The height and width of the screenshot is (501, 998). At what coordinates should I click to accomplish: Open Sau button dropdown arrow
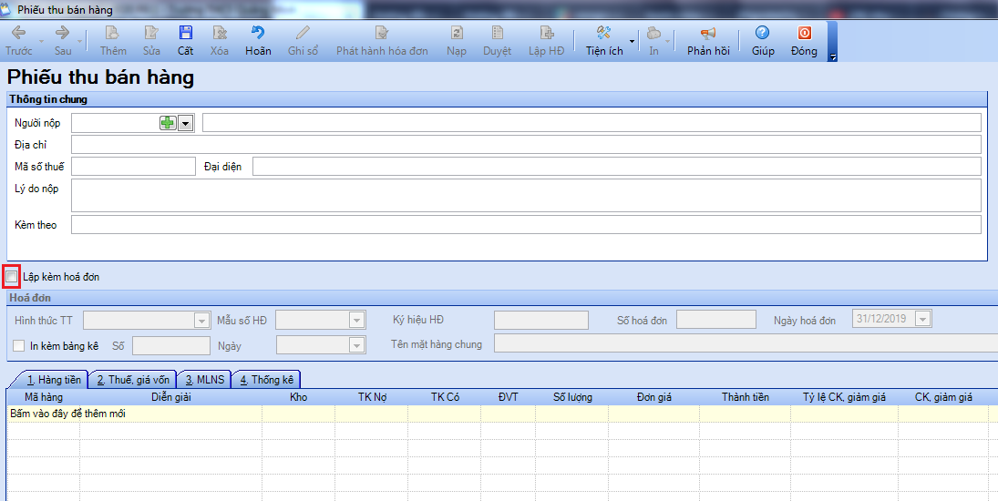80,41
